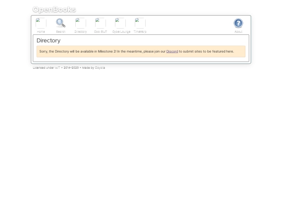
Task: Open the Cool Stuff nav icon
Action: pyautogui.click(x=101, y=23)
